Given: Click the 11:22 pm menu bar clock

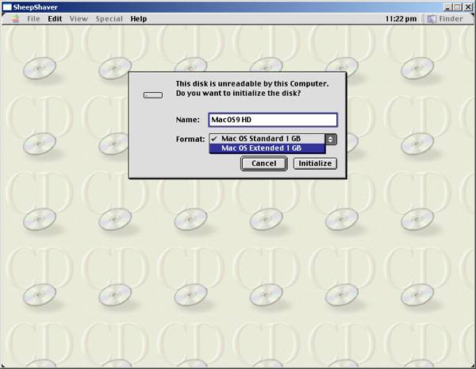Looking at the screenshot, I should (x=401, y=18).
